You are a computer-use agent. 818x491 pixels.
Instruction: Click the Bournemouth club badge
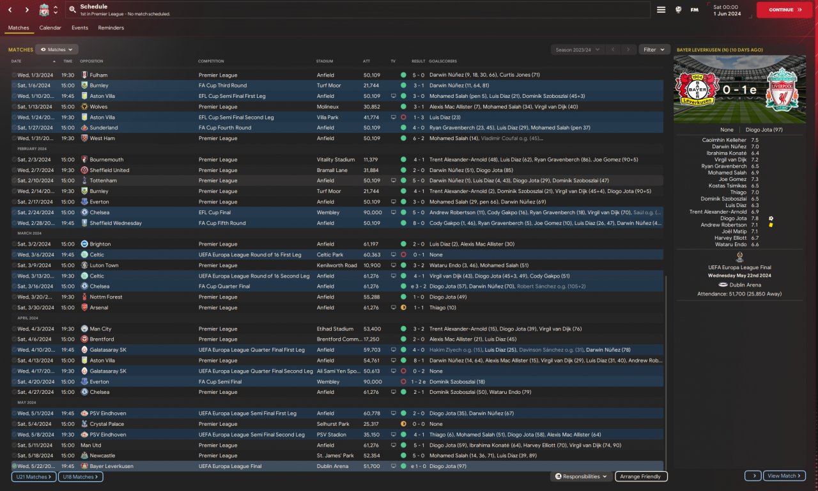[x=84, y=160]
